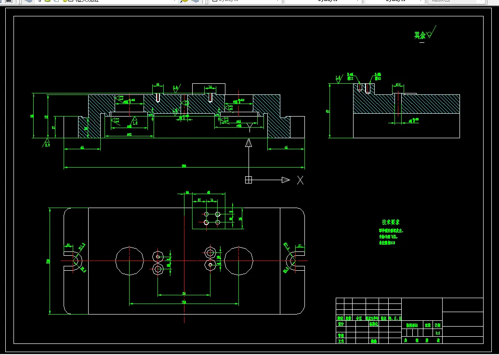Toggle the layer lock icon in layer list
This screenshot has width=499, height=355.
pyautogui.click(x=65, y=0)
